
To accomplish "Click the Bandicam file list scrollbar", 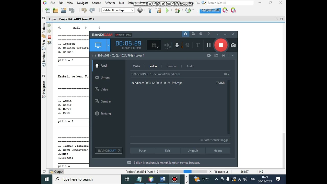I will point(229,107).
